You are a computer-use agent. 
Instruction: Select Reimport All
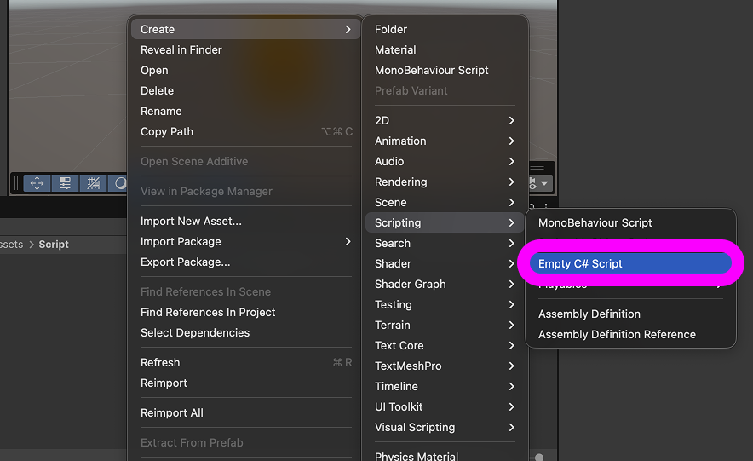click(245, 413)
